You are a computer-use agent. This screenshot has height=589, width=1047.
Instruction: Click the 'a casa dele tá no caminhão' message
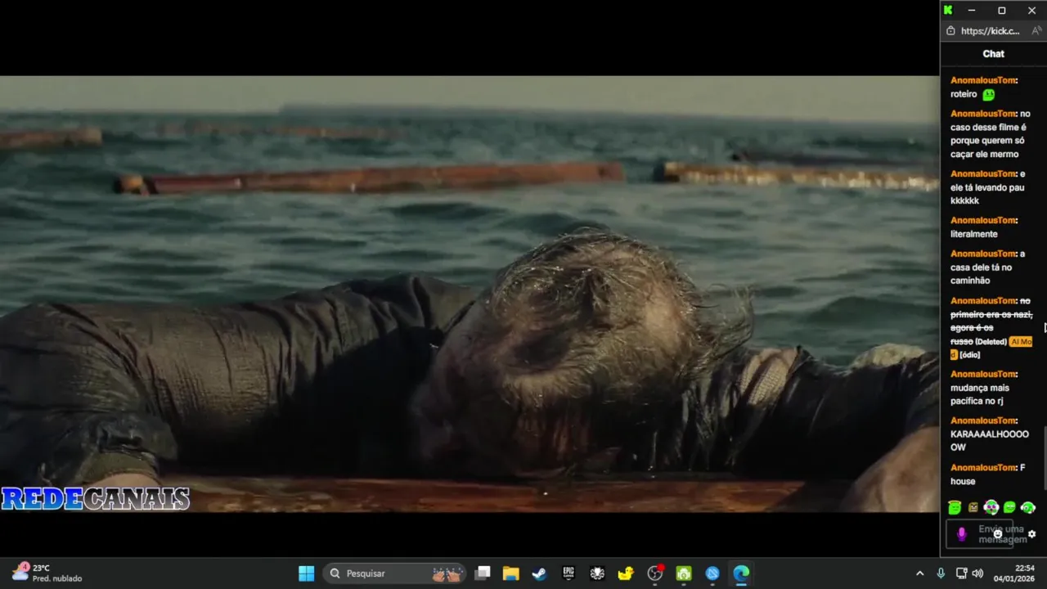(x=987, y=268)
